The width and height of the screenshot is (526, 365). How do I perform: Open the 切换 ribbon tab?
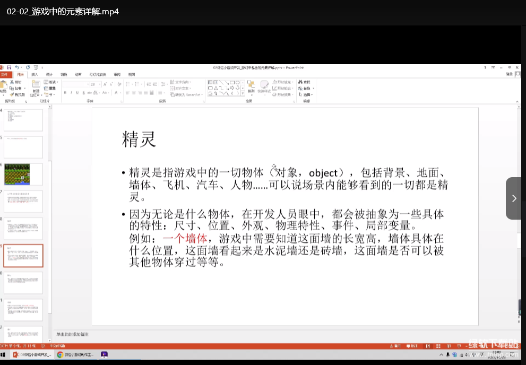64,74
